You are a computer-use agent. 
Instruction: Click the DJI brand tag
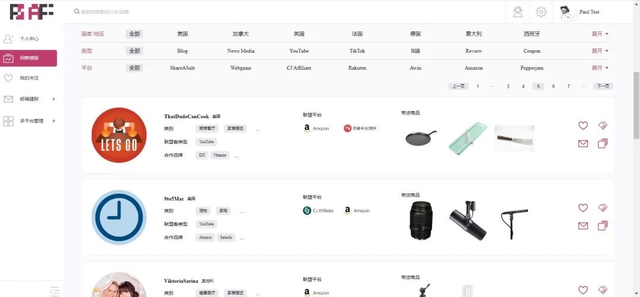point(202,155)
